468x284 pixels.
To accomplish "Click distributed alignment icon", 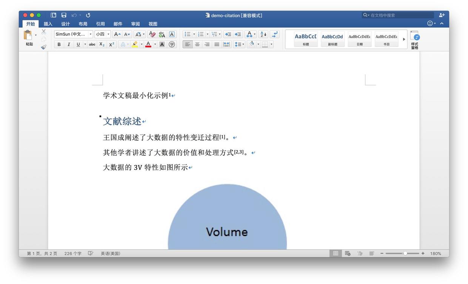I will [x=226, y=44].
